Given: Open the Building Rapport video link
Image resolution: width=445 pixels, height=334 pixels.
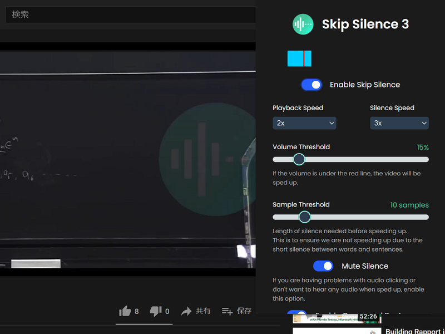Looking at the screenshot, I should [x=415, y=331].
